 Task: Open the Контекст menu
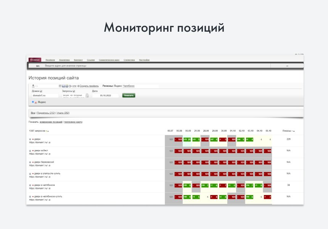coord(78,60)
